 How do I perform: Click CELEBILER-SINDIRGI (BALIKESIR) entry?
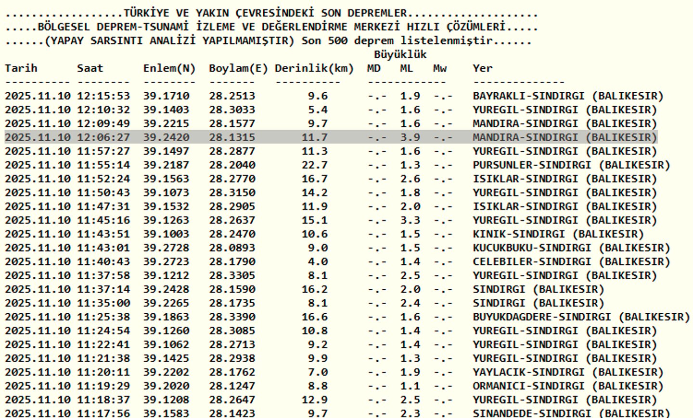click(x=571, y=262)
